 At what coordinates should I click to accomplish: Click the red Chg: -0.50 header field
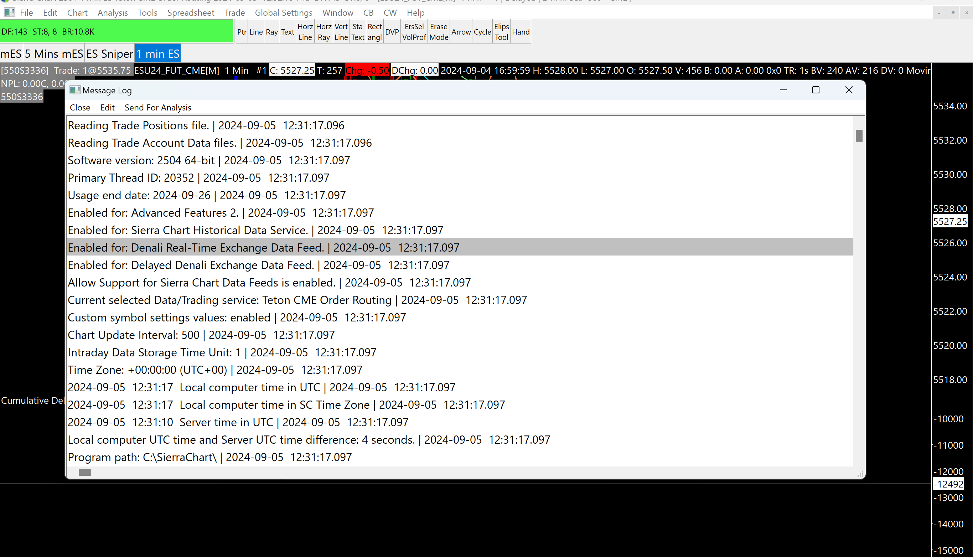tap(367, 71)
